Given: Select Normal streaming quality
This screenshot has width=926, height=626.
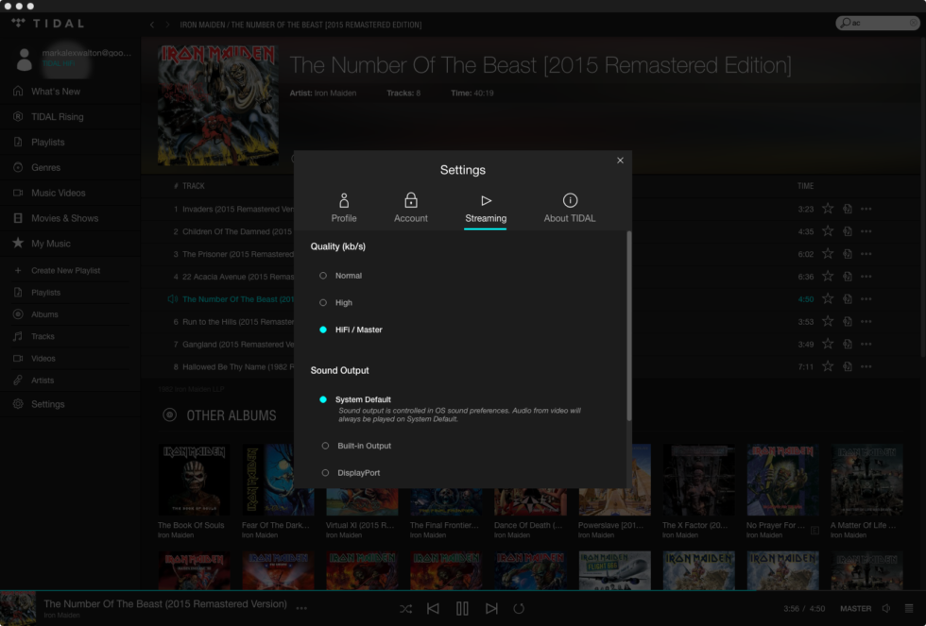Looking at the screenshot, I should (x=341, y=276).
